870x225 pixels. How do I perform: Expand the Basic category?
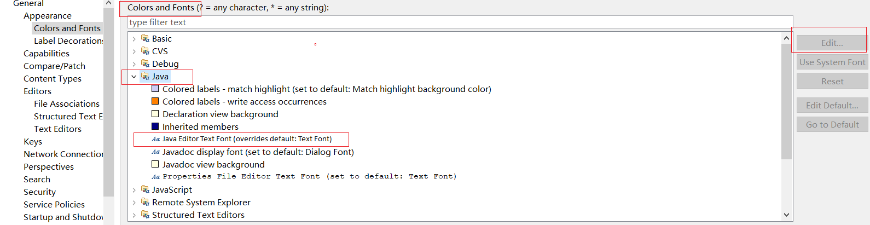[134, 39]
